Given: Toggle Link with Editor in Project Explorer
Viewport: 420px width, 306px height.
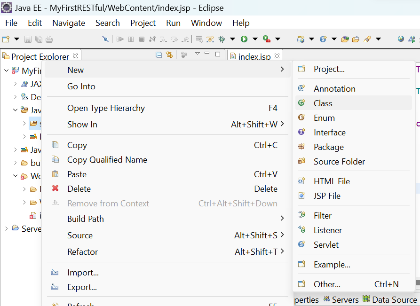Looking at the screenshot, I should click(169, 55).
